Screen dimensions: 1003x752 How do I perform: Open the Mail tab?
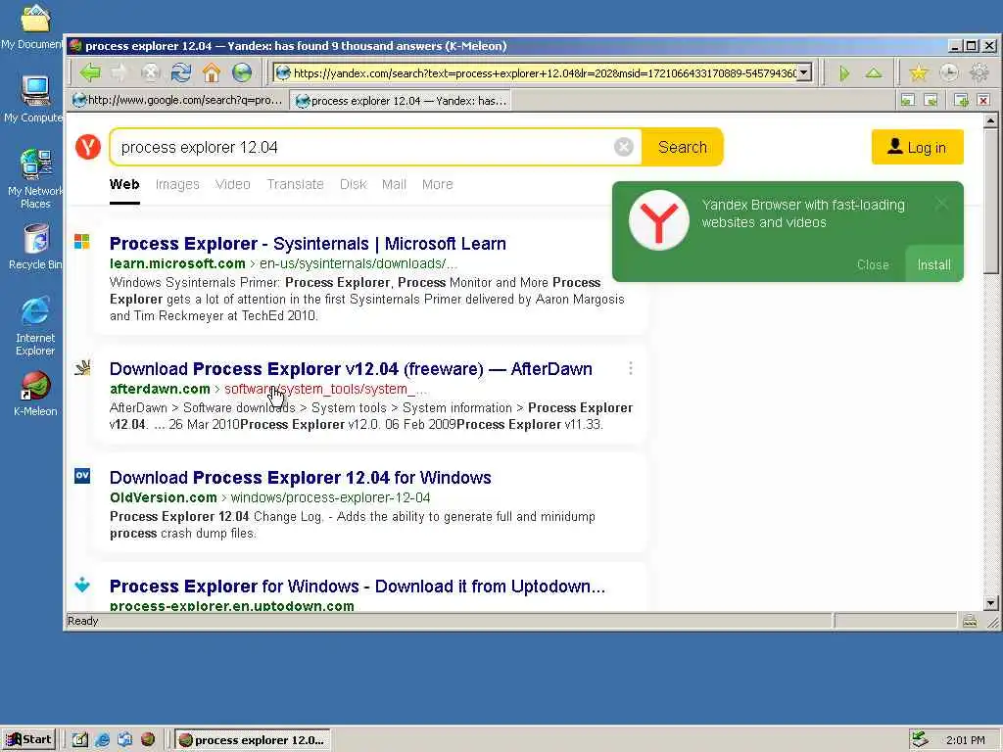click(394, 184)
